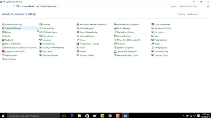Image resolution: width=211 pixels, height=118 pixels.
Task: Click the File Explorer Options link
Action: 126,32
